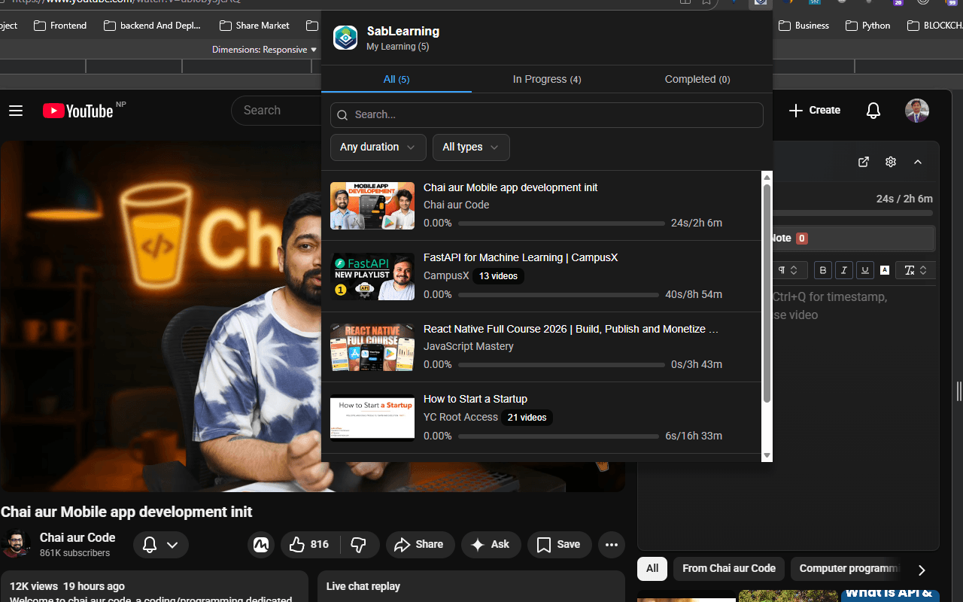Image resolution: width=963 pixels, height=602 pixels.
Task: Click the user profile avatar
Action: pyautogui.click(x=916, y=111)
